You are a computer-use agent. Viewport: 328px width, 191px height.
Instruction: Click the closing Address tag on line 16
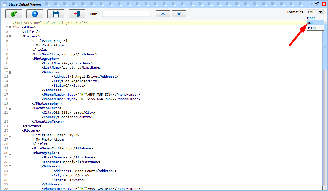click(x=52, y=90)
